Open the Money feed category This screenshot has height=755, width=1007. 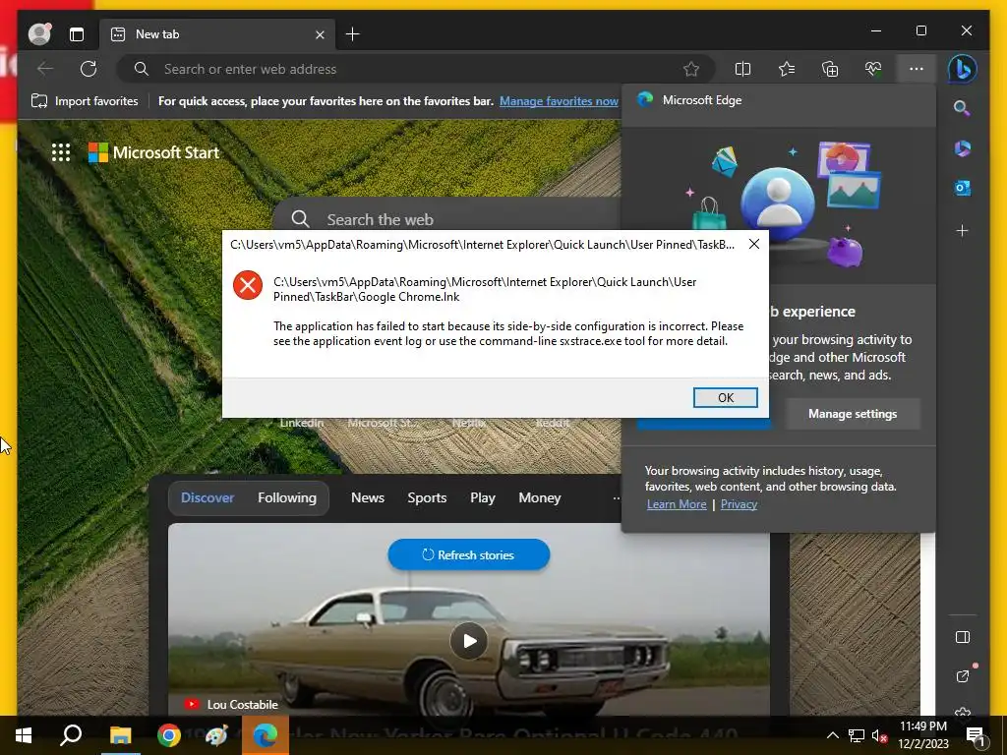[540, 497]
